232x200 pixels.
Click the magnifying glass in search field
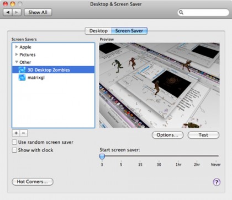(x=181, y=12)
